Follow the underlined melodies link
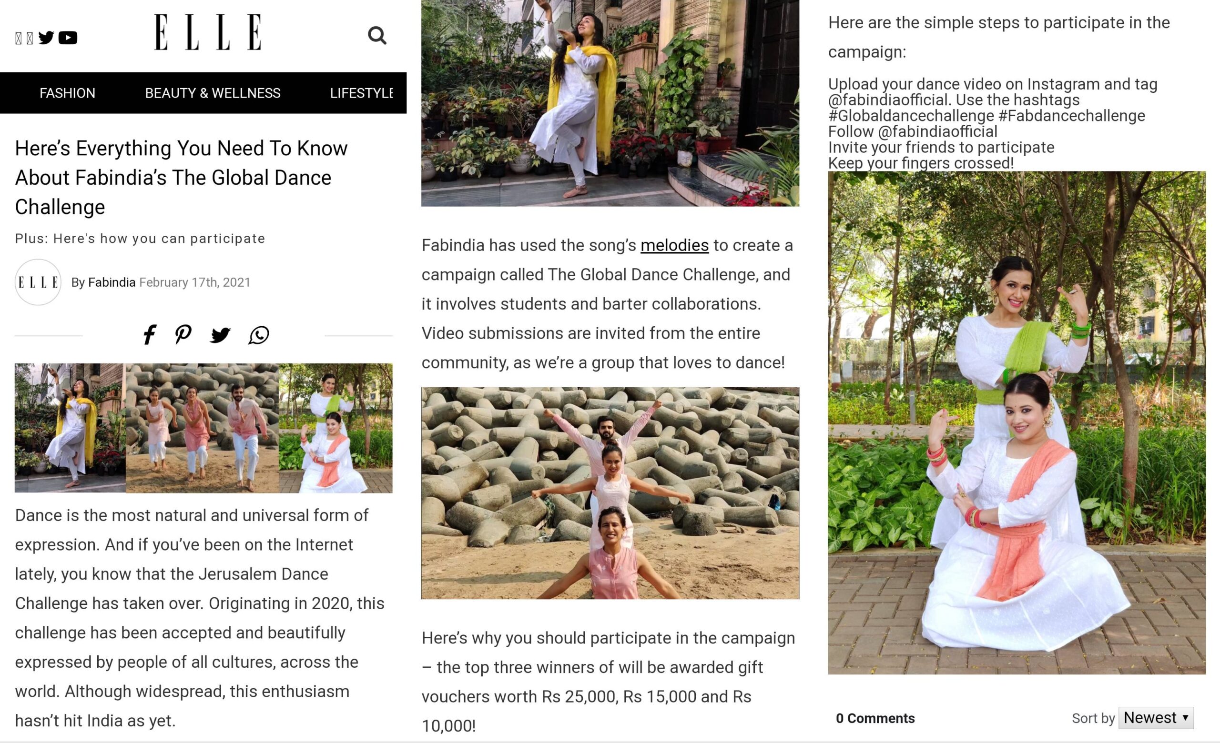 point(674,245)
